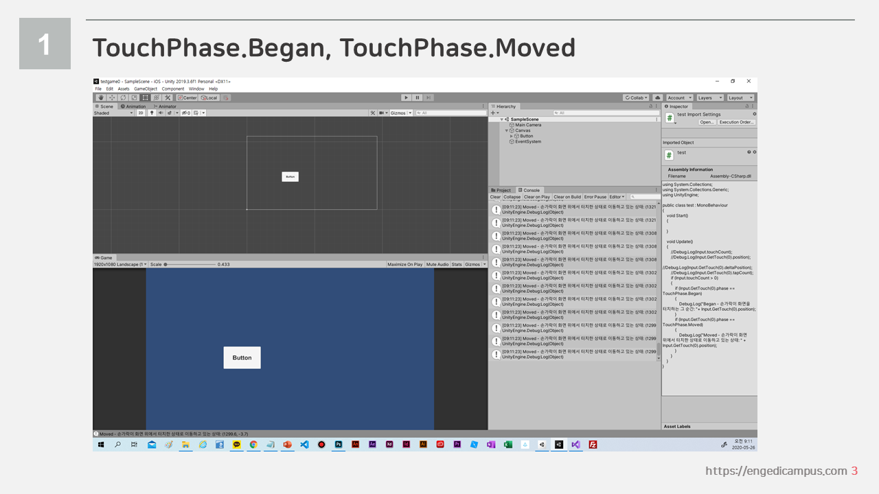The width and height of the screenshot is (879, 494).
Task: Select the Scale tool
Action: click(134, 98)
